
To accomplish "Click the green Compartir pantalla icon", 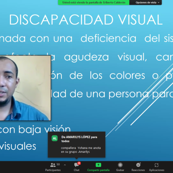I will click(x=98, y=165).
